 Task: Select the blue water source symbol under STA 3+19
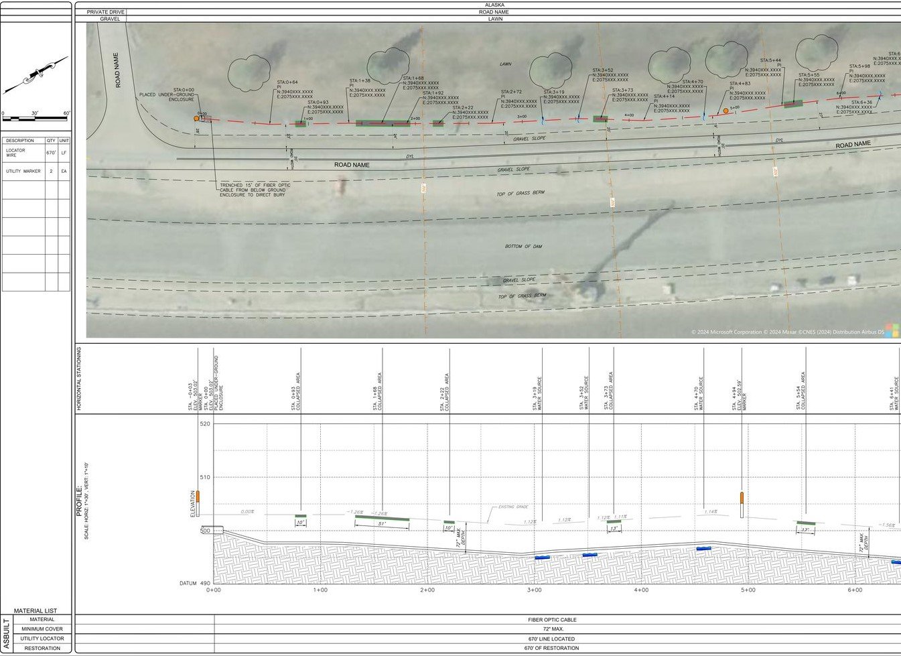[x=542, y=557]
